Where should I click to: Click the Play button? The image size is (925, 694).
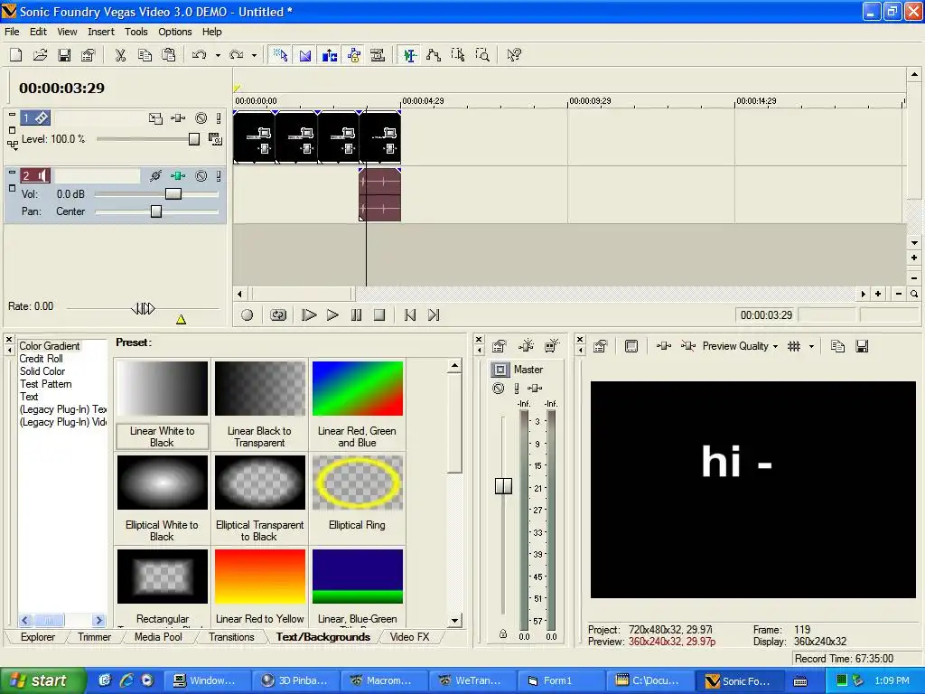[x=332, y=315]
